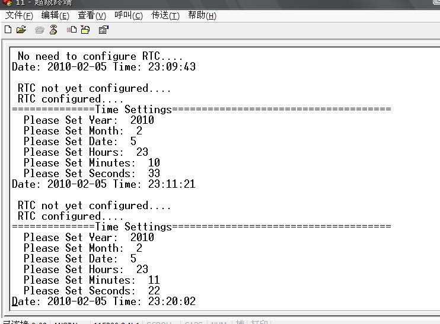Click the Receive file toolbar icon
Image resolution: width=440 pixels, height=324 pixels.
coord(85,30)
